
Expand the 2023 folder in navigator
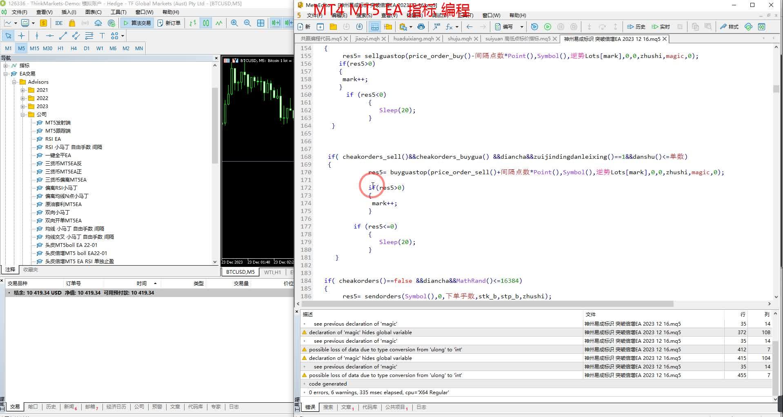23,106
